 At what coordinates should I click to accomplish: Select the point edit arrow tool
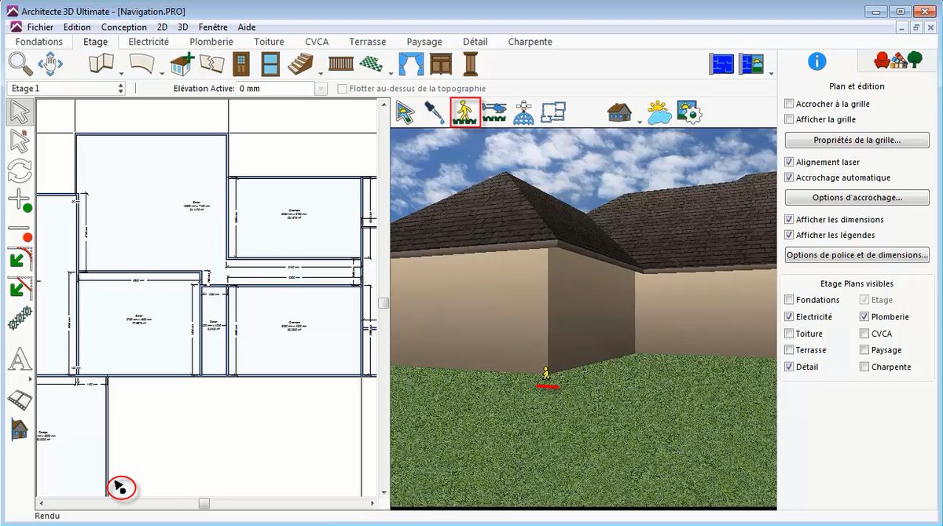point(20,141)
